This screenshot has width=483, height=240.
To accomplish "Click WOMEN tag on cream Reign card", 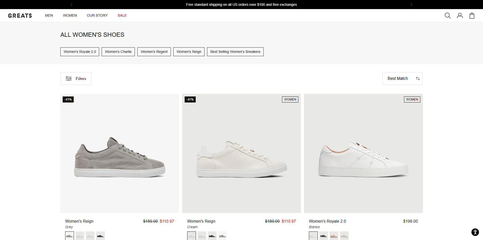I will (290, 99).
